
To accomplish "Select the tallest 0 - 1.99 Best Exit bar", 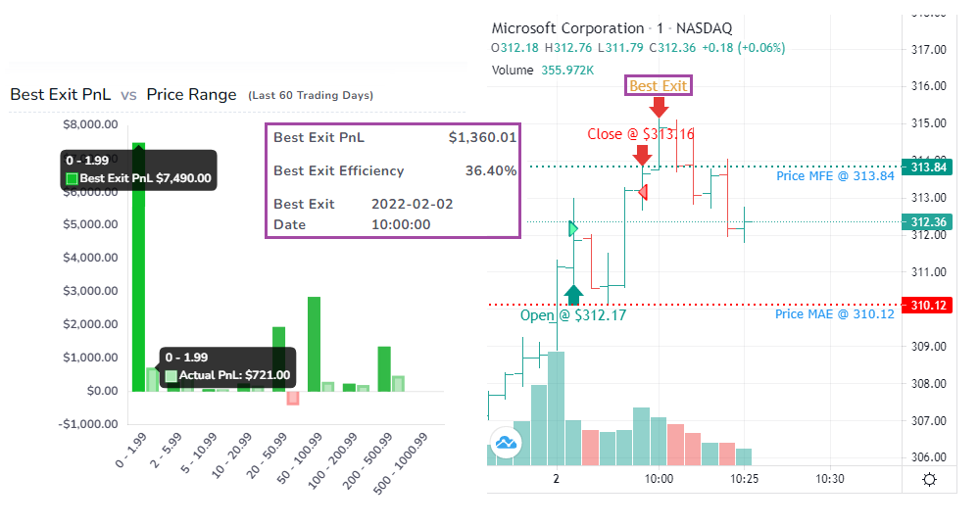I will [x=138, y=267].
